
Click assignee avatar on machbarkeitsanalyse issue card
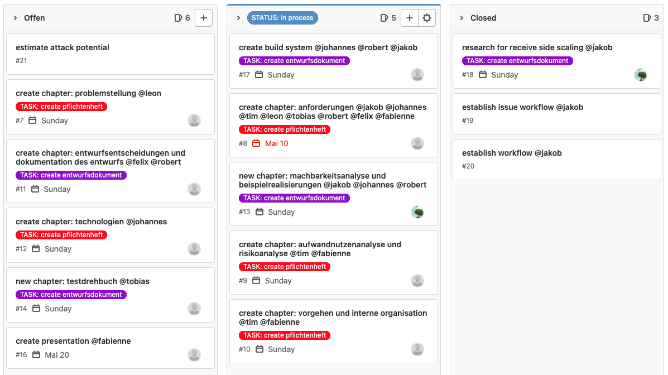(417, 212)
